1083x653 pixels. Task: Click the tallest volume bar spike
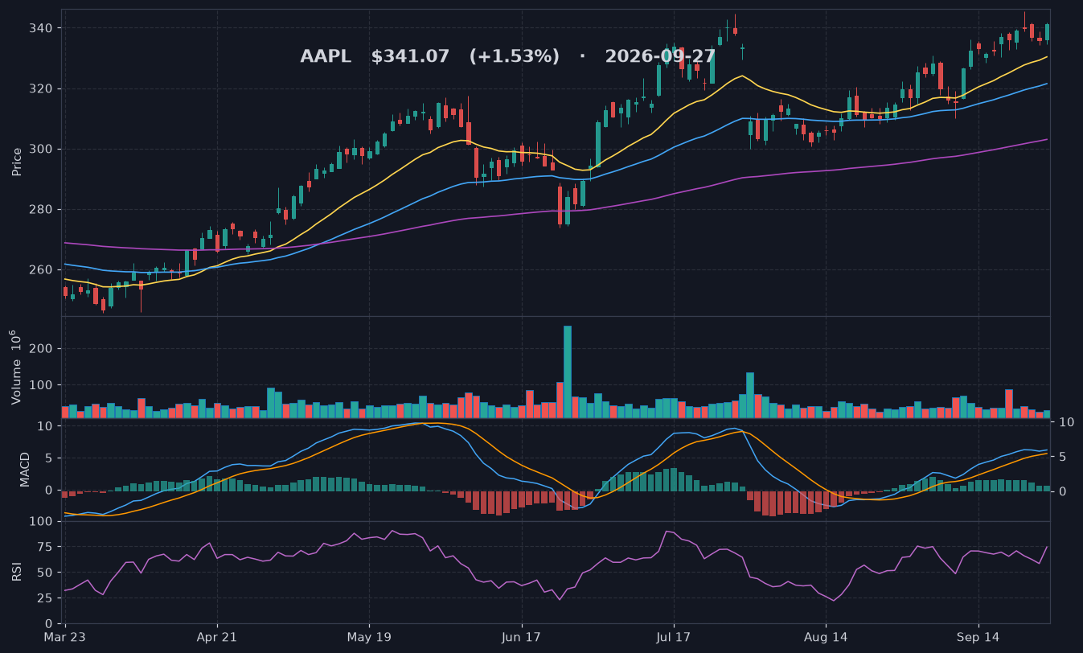coord(568,372)
